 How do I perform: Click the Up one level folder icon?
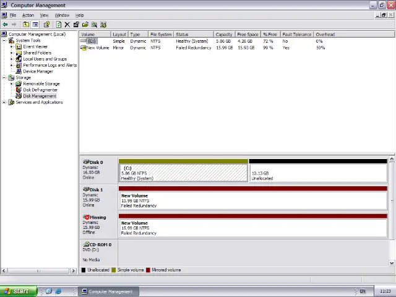[x=26, y=25]
